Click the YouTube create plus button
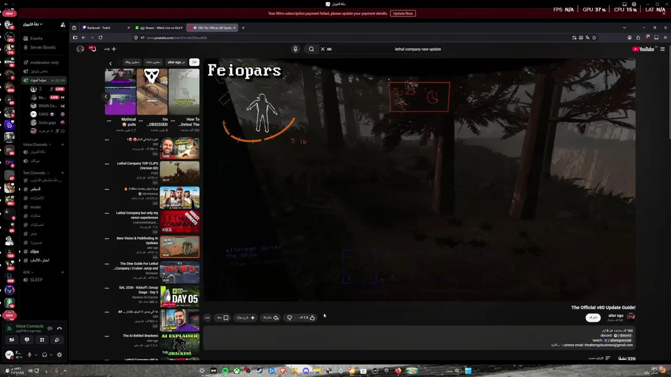671x377 pixels. [x=110, y=49]
